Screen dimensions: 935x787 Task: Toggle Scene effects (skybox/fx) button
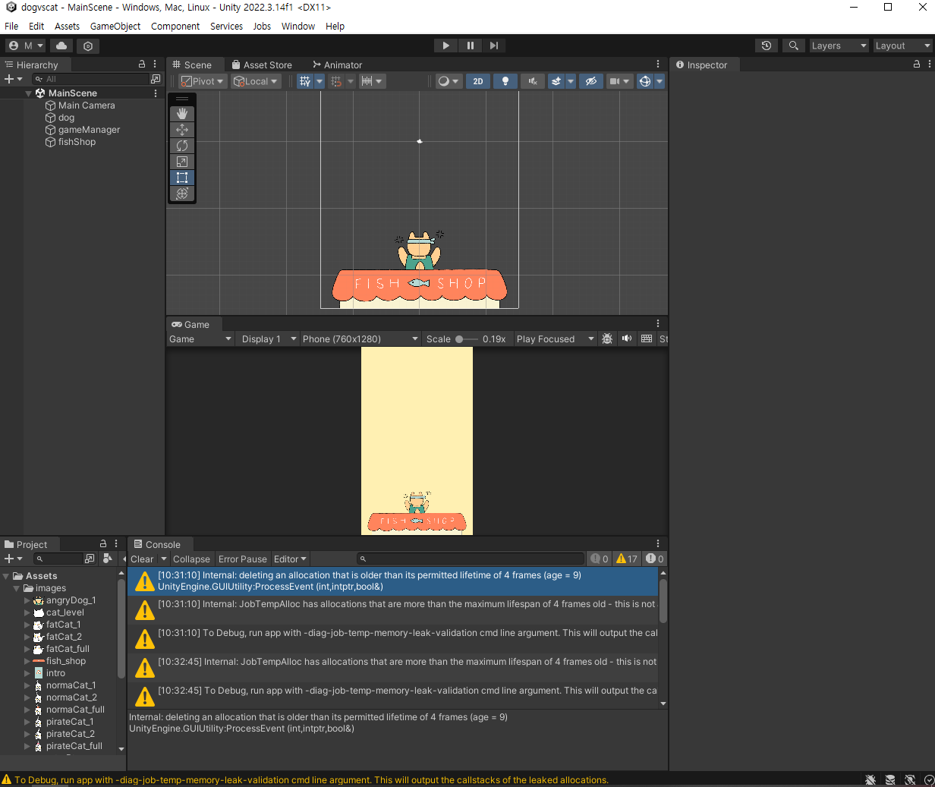556,81
